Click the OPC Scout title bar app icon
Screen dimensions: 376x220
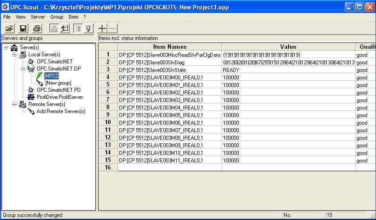click(5, 7)
